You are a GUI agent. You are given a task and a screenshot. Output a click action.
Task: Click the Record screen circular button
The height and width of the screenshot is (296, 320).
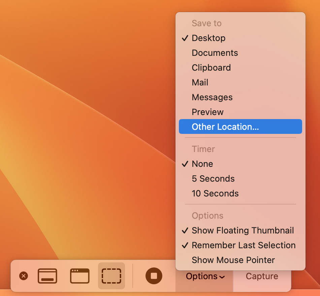coord(154,276)
